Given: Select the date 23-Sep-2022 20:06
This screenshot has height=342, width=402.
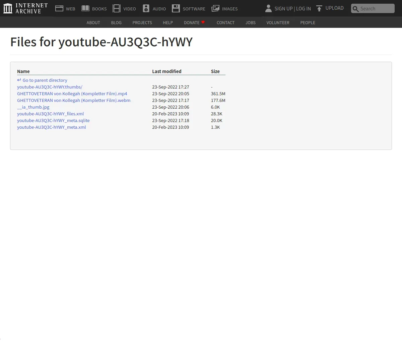Looking at the screenshot, I should 171,107.
